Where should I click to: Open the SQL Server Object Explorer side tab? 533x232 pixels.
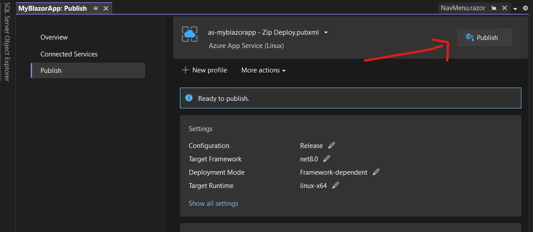pos(6,42)
